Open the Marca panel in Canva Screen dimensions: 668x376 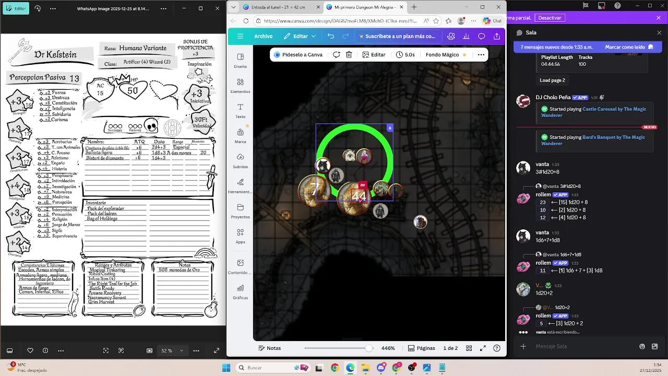click(240, 136)
